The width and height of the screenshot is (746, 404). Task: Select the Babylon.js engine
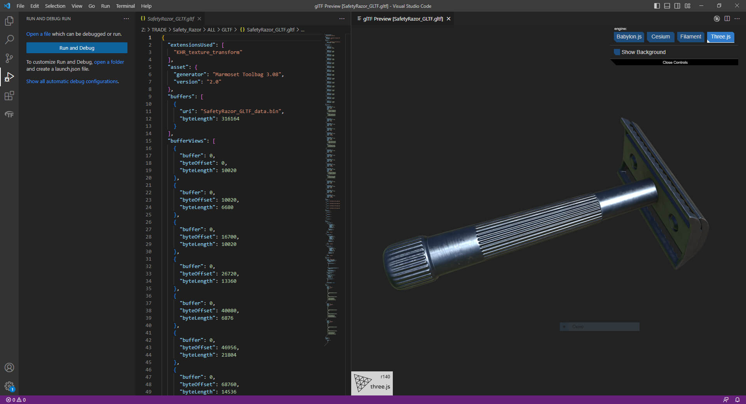pos(629,37)
